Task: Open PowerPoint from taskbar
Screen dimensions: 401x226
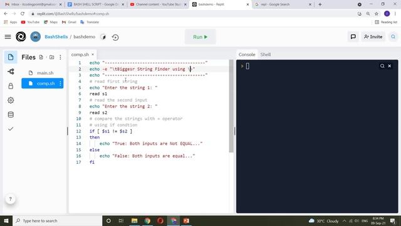Action: [x=186, y=220]
